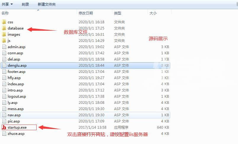This screenshot has width=238, height=144.
Task: Click the 新建文件夹 button
Action: [46, 4]
